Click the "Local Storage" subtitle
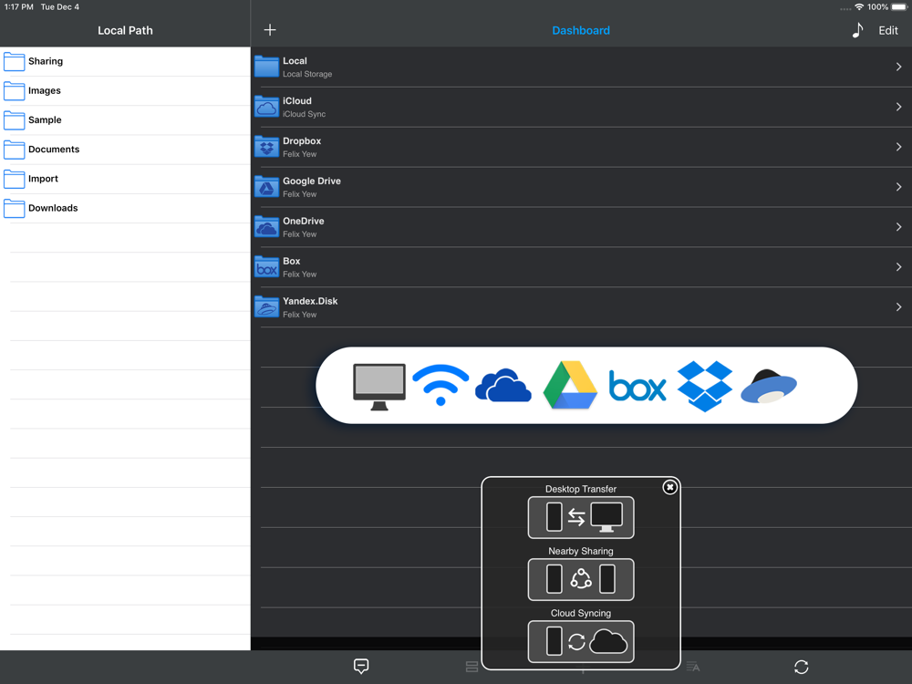Image resolution: width=912 pixels, height=684 pixels. (307, 74)
